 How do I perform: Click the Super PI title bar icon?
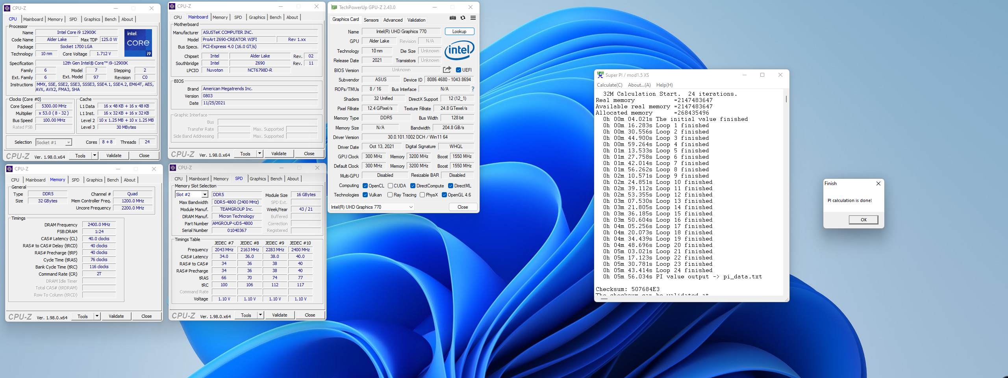point(600,75)
